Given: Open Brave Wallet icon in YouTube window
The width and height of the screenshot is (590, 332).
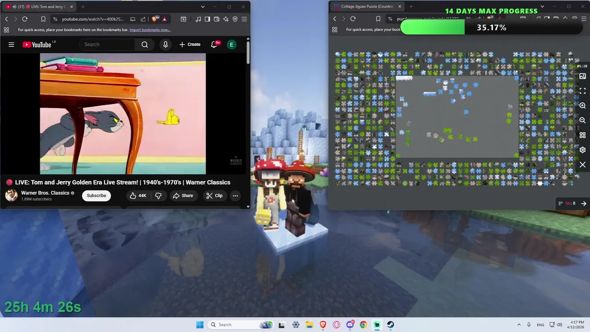Looking at the screenshot, I should click(x=217, y=19).
